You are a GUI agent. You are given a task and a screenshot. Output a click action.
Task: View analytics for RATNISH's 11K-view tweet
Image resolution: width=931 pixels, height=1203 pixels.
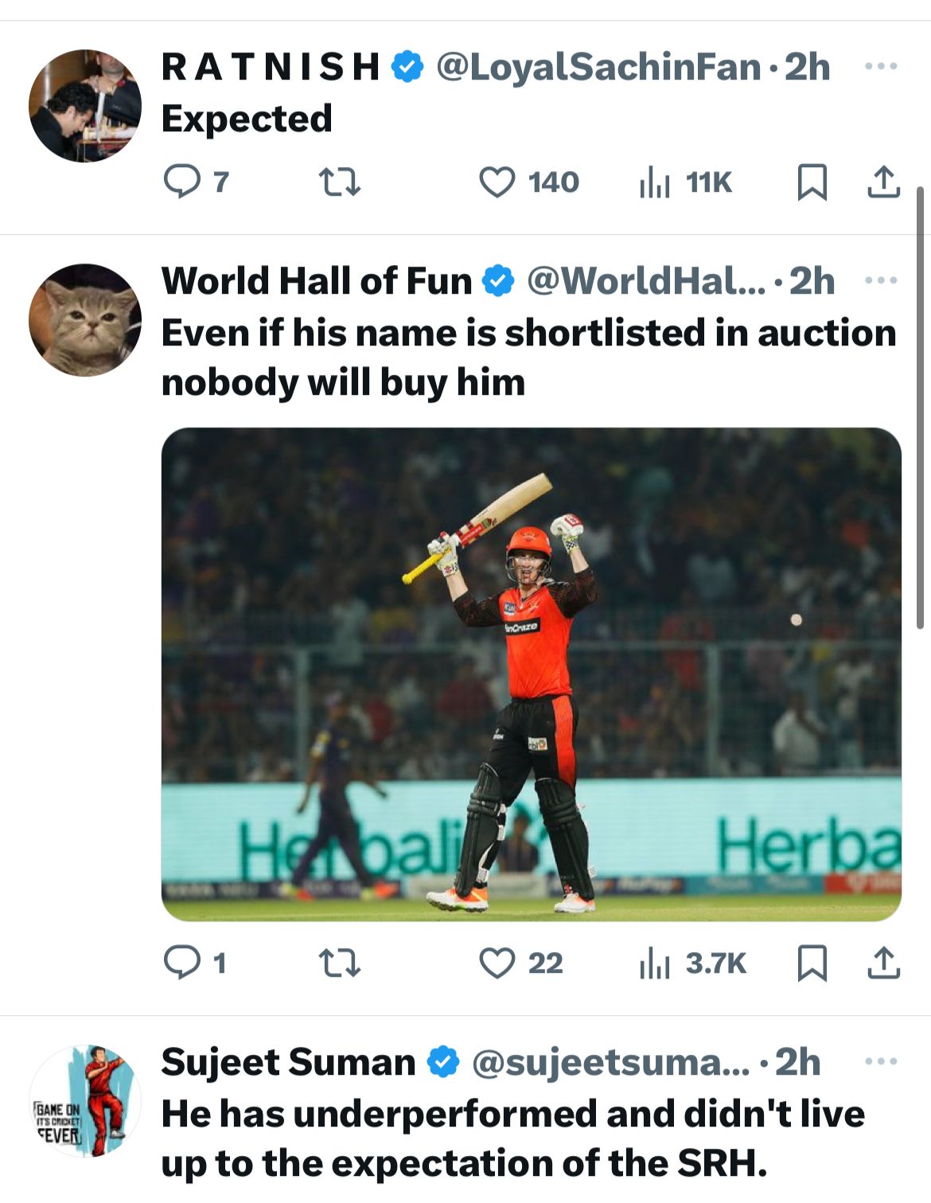click(655, 182)
